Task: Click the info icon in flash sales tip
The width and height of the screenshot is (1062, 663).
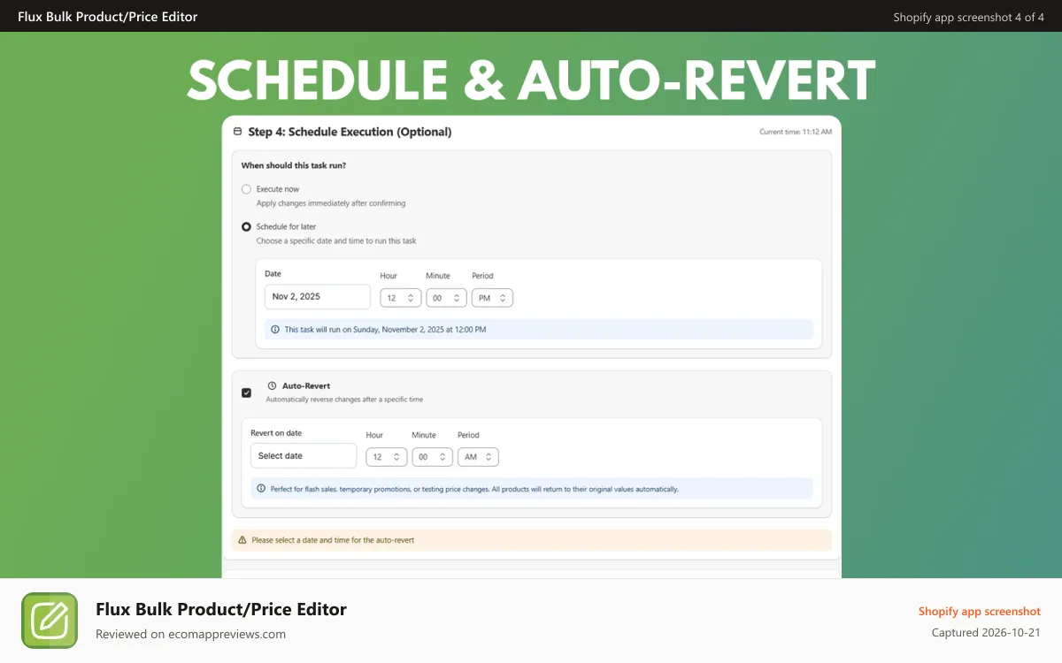Action: [261, 489]
